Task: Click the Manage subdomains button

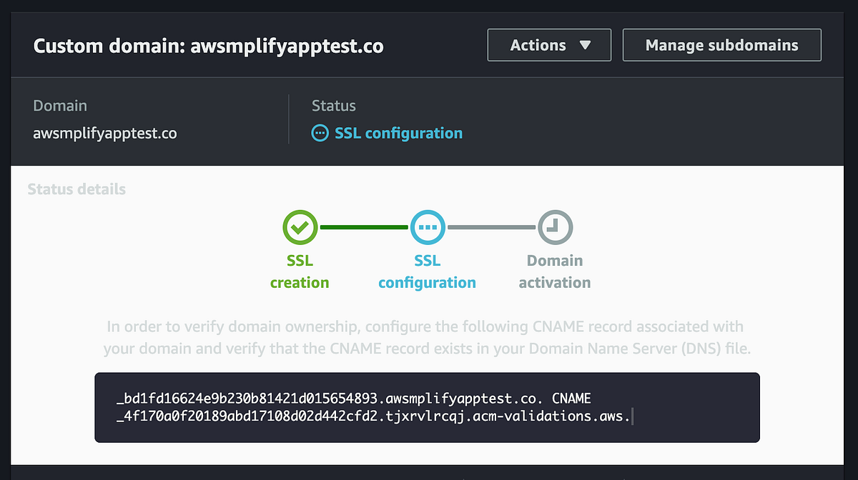Action: click(721, 44)
